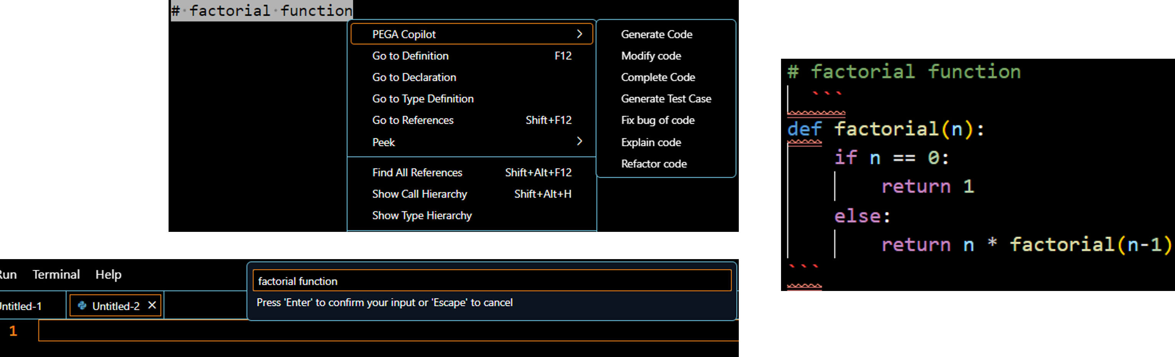This screenshot has height=357, width=1175.
Task: Close the Untitled-2 tab
Action: 152,305
